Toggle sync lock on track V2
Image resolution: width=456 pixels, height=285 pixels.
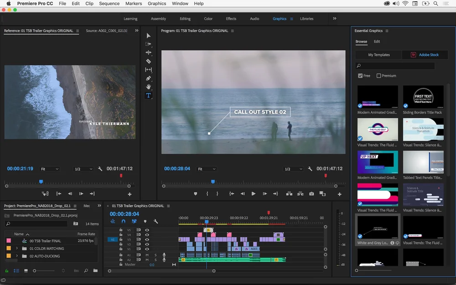coord(139,244)
